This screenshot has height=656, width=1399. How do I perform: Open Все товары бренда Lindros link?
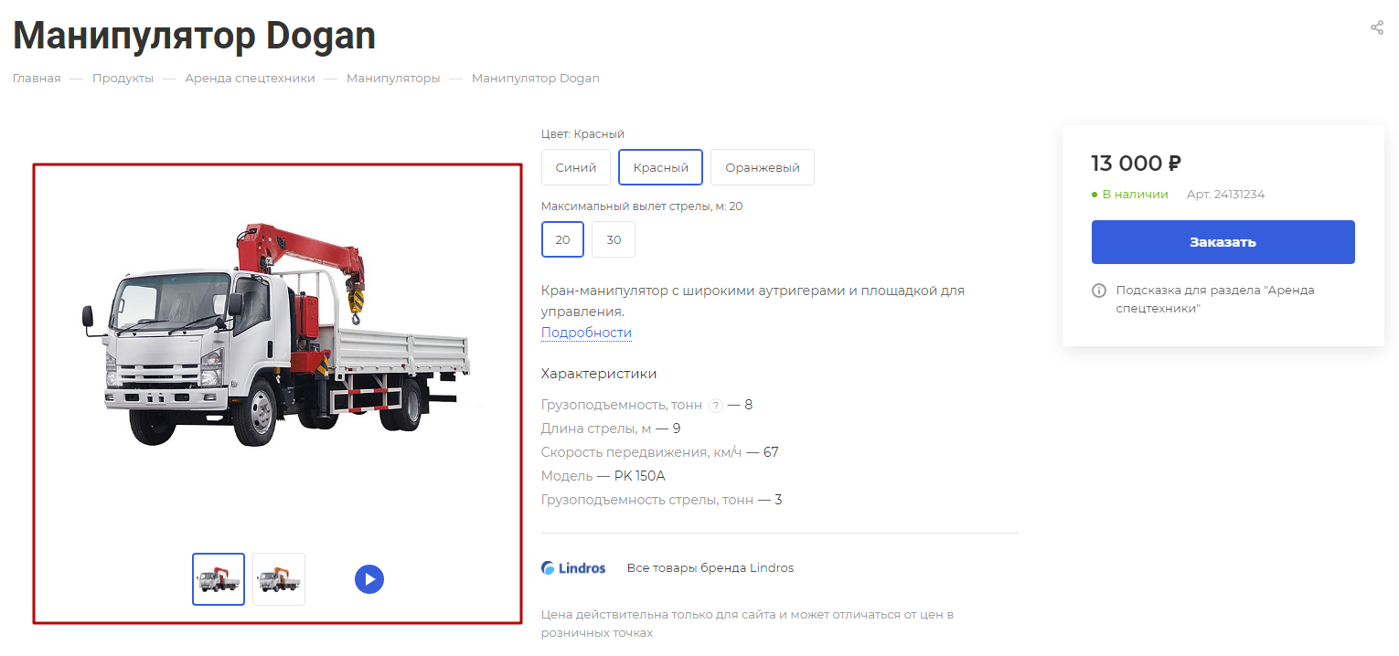(710, 568)
